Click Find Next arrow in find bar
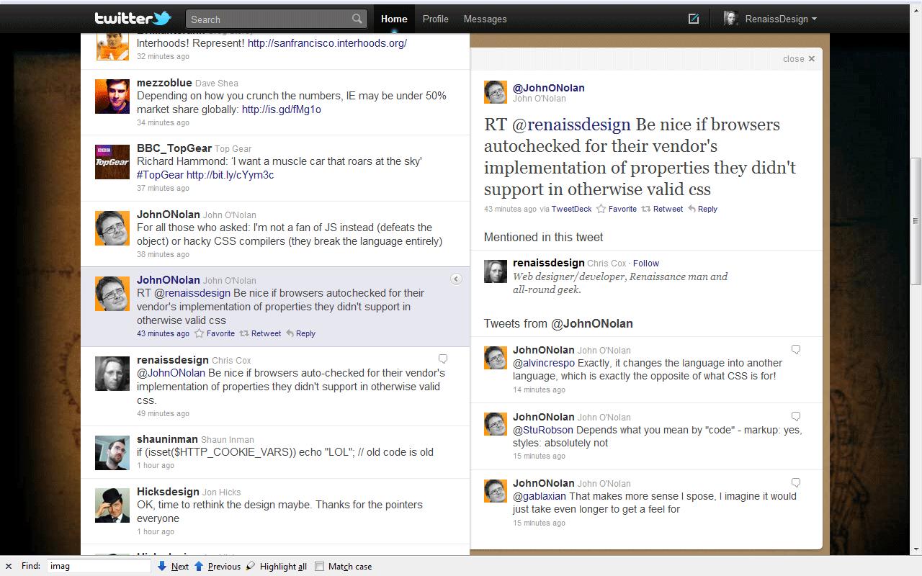The width and height of the screenshot is (922, 576). pyautogui.click(x=163, y=567)
